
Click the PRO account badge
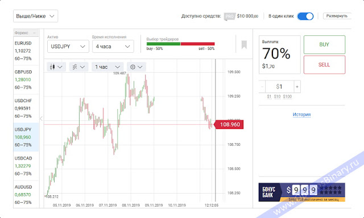[229, 16]
